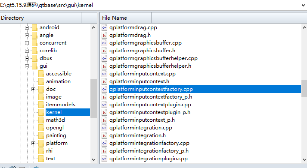Select the accessible folder label
The width and height of the screenshot is (307, 168).
(59, 74)
